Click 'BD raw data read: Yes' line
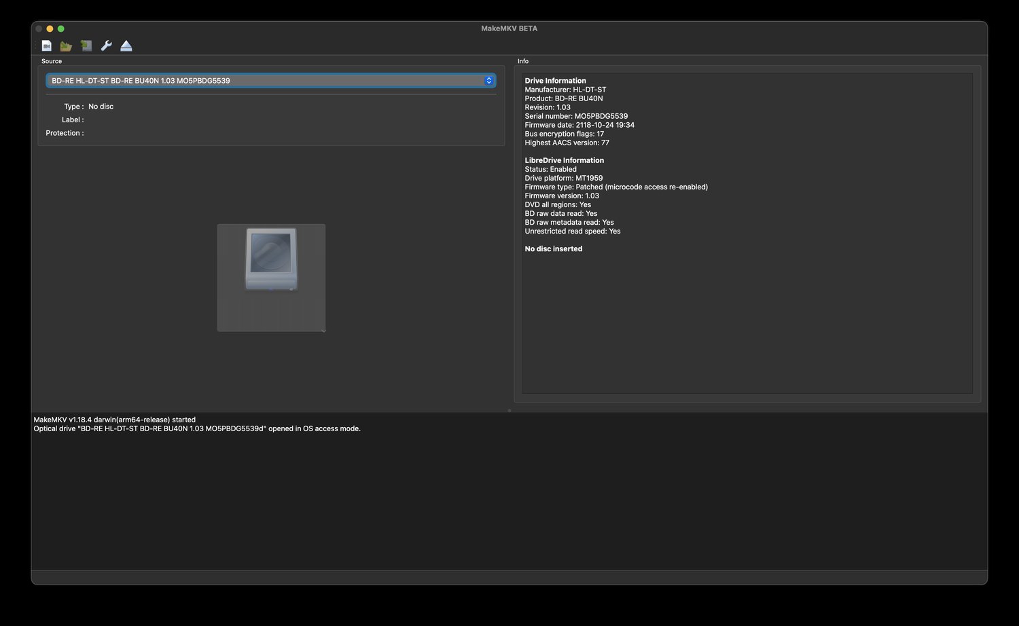Viewport: 1019px width, 626px height. (560, 213)
